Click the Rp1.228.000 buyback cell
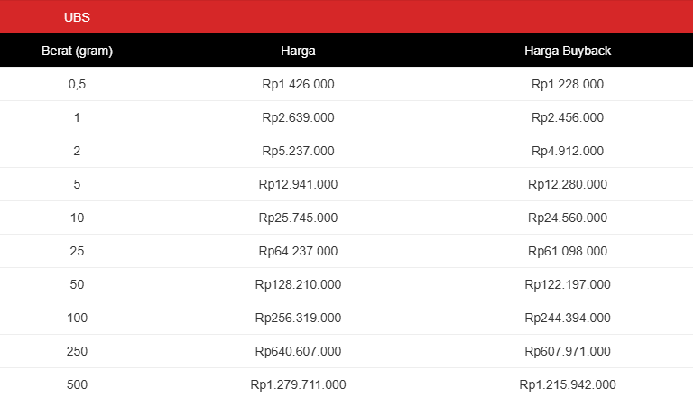 (x=568, y=84)
